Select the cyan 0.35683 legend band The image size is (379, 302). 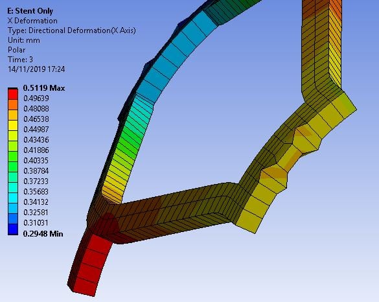(x=13, y=188)
